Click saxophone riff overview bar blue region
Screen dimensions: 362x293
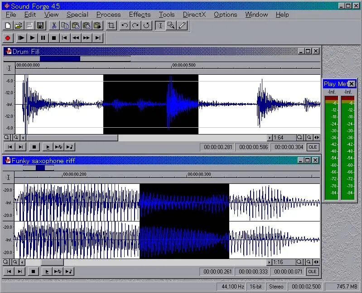[40, 168]
